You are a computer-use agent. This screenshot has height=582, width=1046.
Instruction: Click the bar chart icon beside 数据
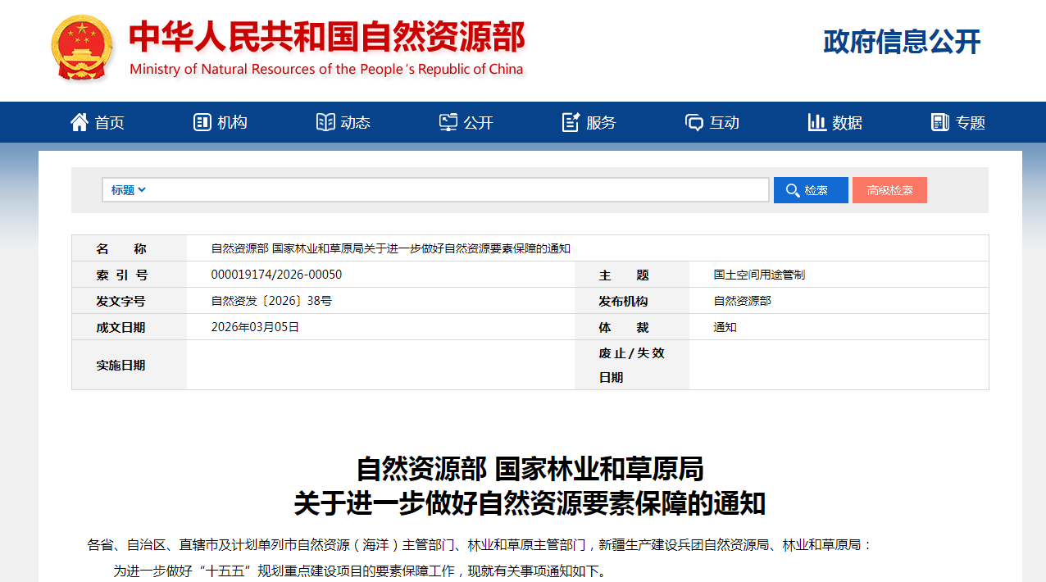pos(817,121)
